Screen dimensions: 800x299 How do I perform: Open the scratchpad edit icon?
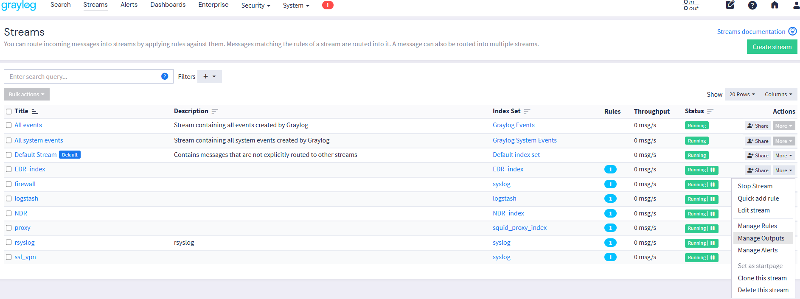730,5
